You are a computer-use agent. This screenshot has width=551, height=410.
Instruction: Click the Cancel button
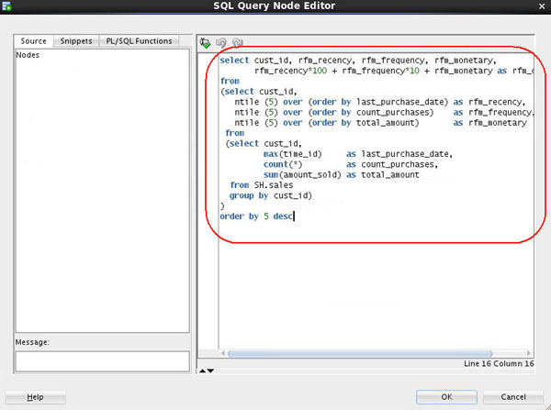pos(513,397)
